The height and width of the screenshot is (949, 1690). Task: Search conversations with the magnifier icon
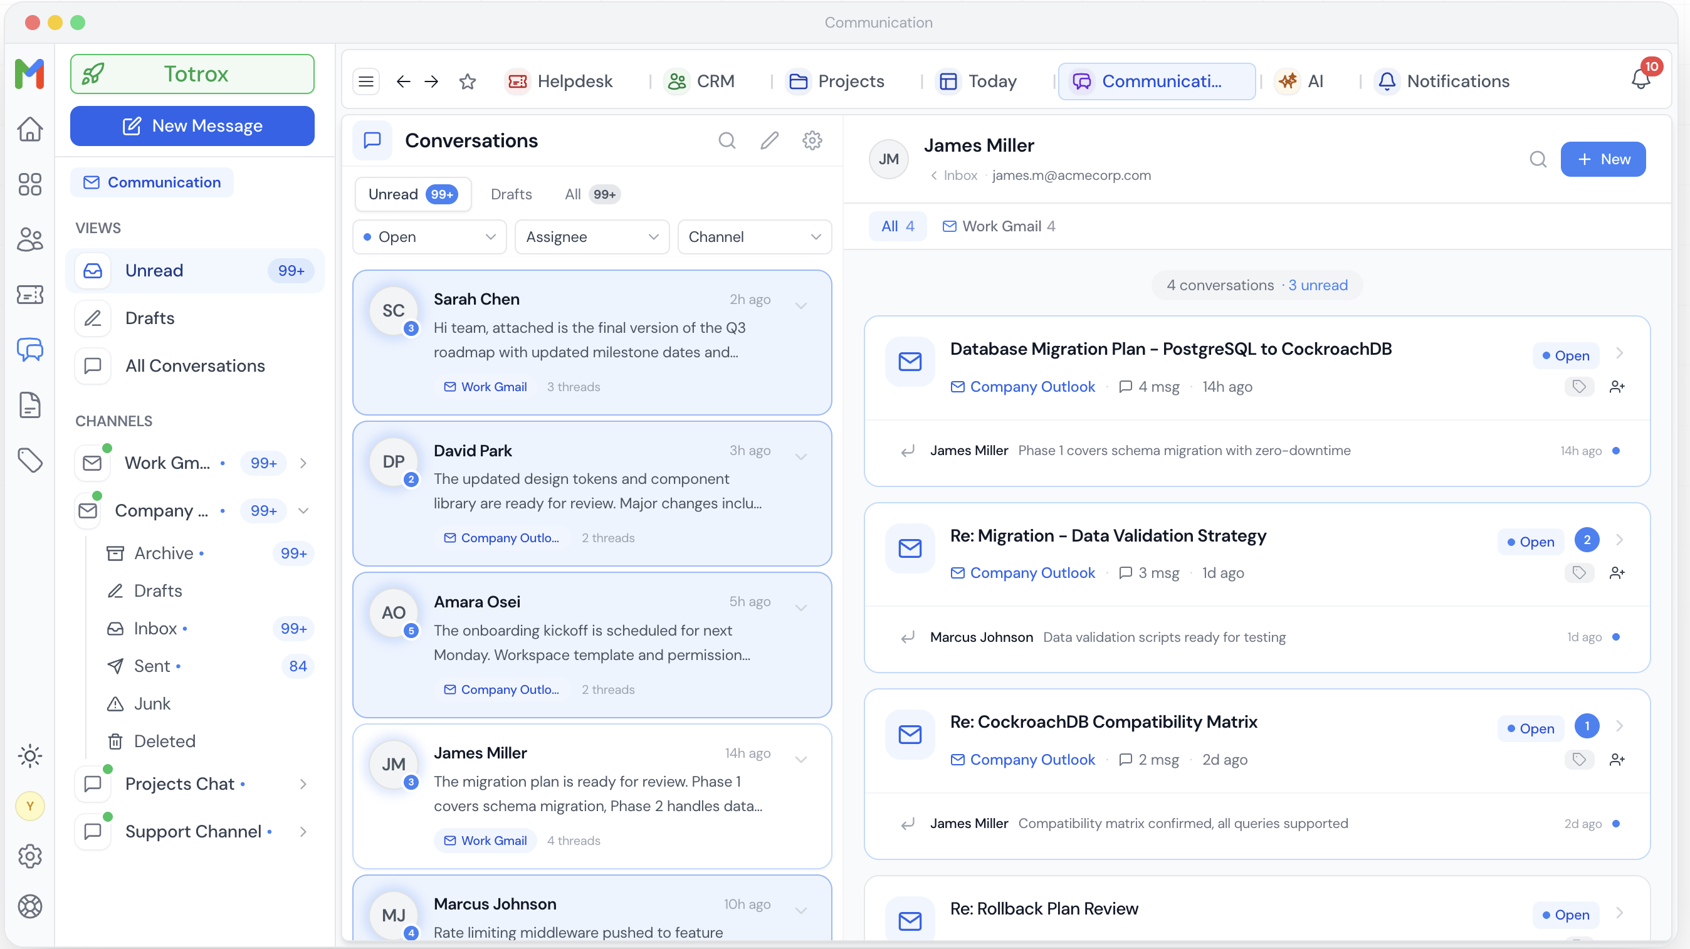pos(727,140)
